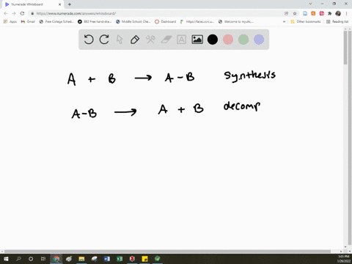
Task: Open the taskbar clock and date
Action: 343,259
